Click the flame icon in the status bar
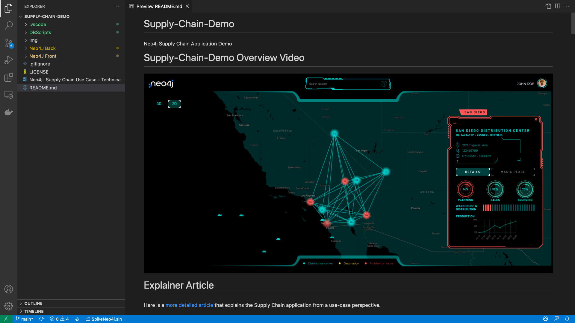This screenshot has height=323, width=575. [77, 319]
